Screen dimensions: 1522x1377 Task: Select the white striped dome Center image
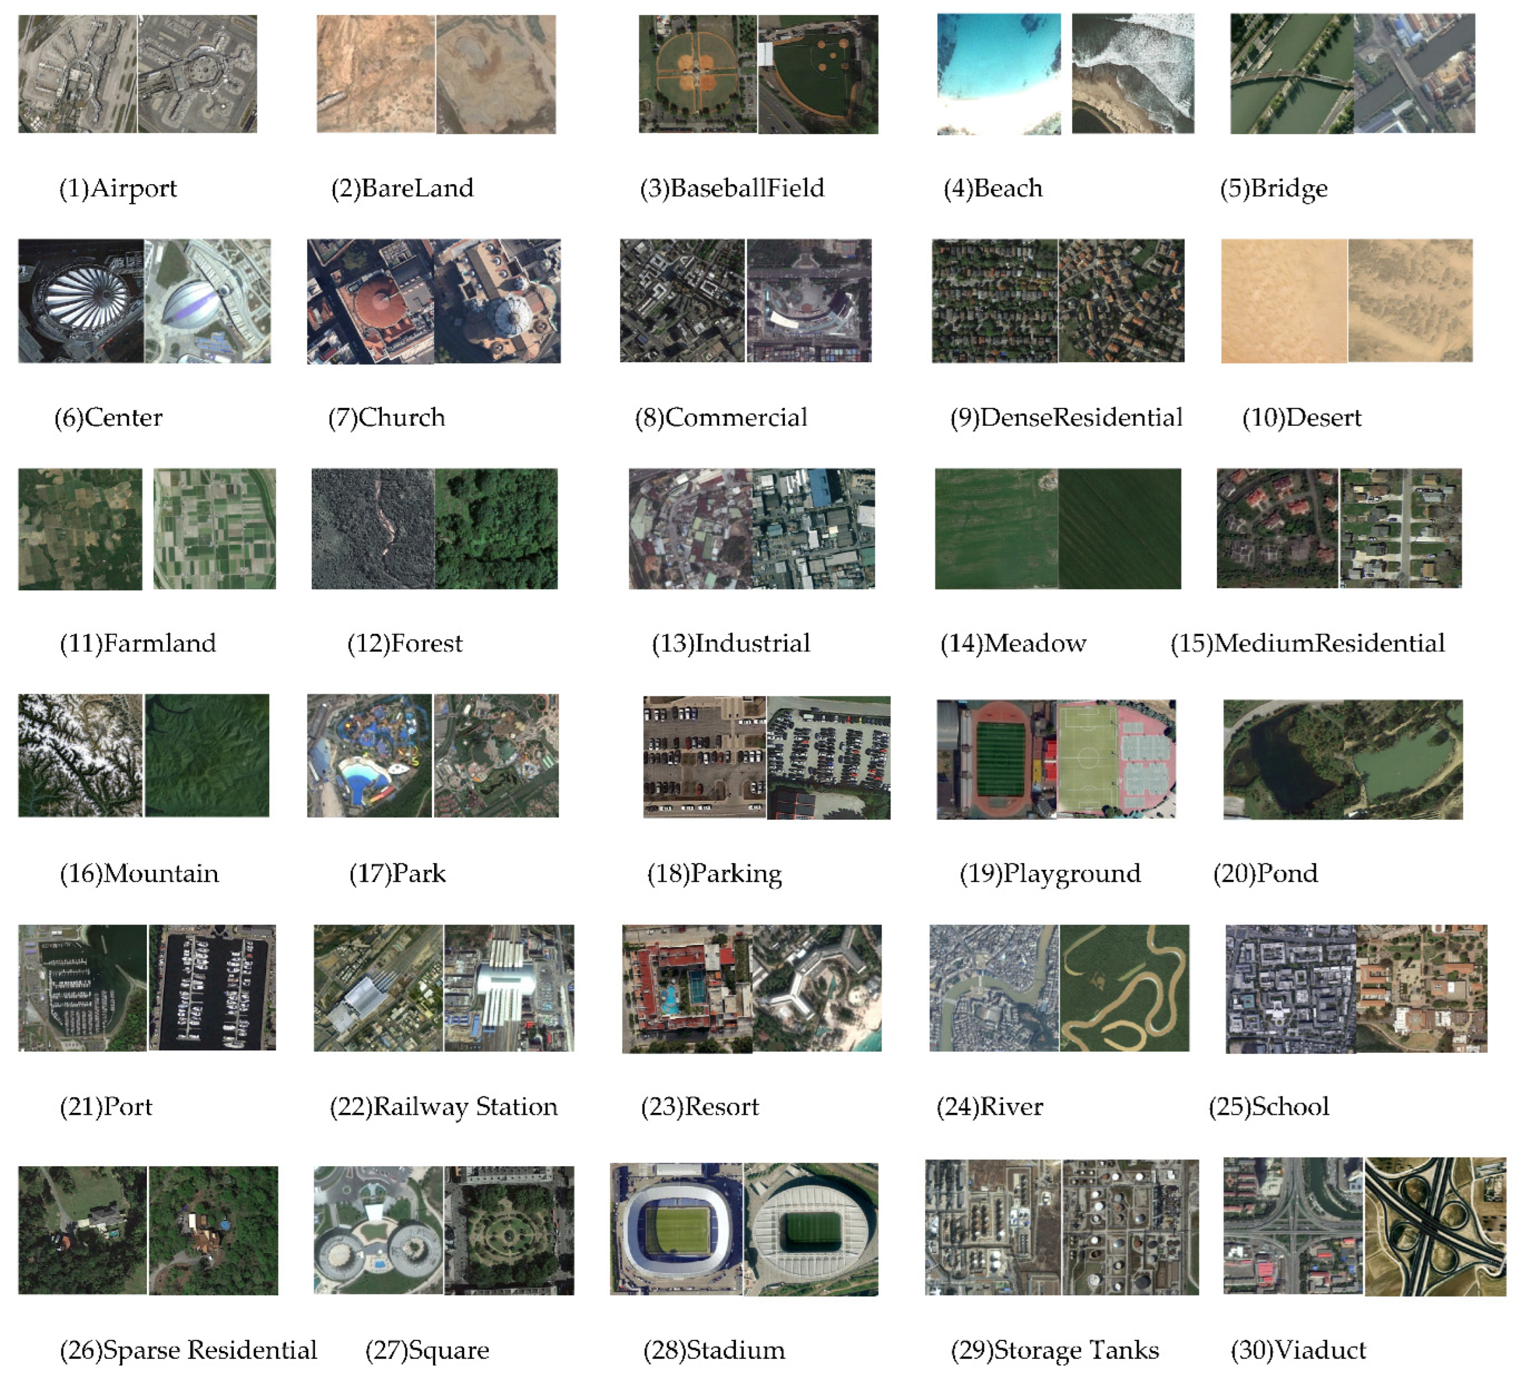(x=81, y=301)
